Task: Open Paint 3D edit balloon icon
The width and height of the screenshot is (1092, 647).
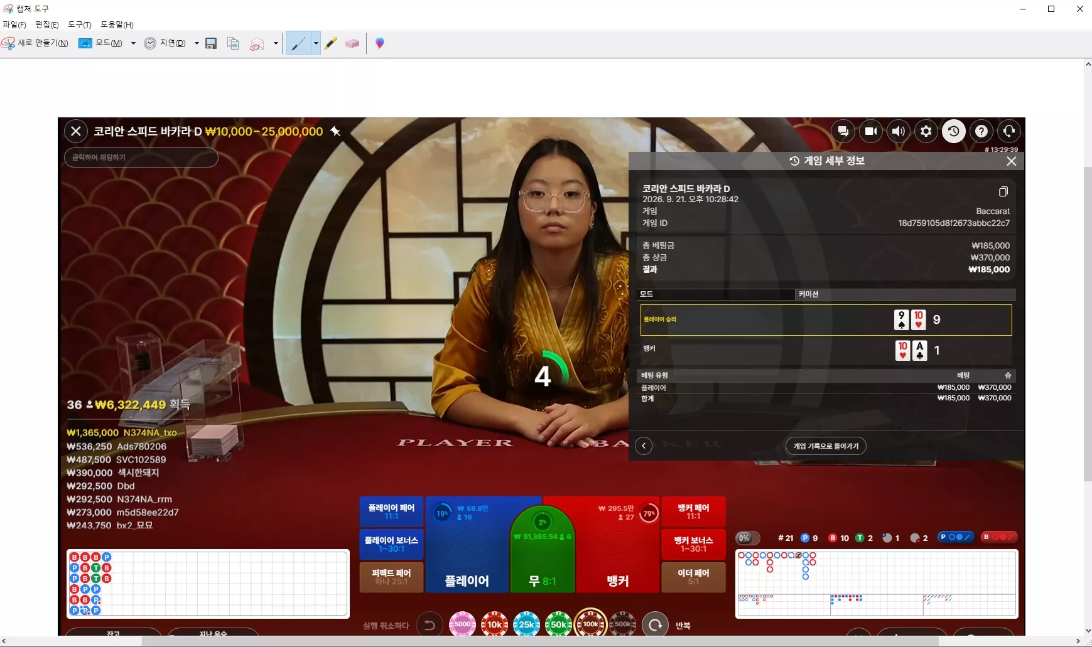Action: click(x=379, y=43)
